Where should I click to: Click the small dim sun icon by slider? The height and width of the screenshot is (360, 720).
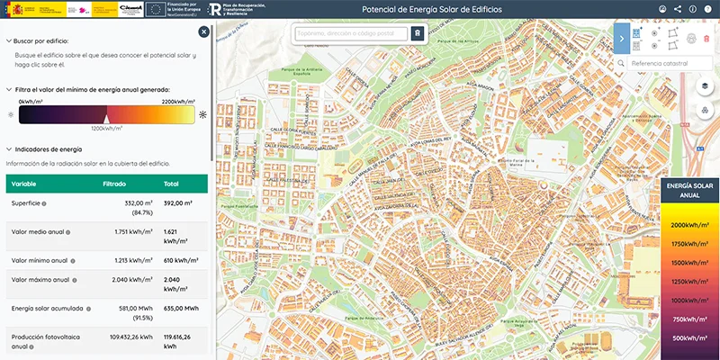coord(11,115)
